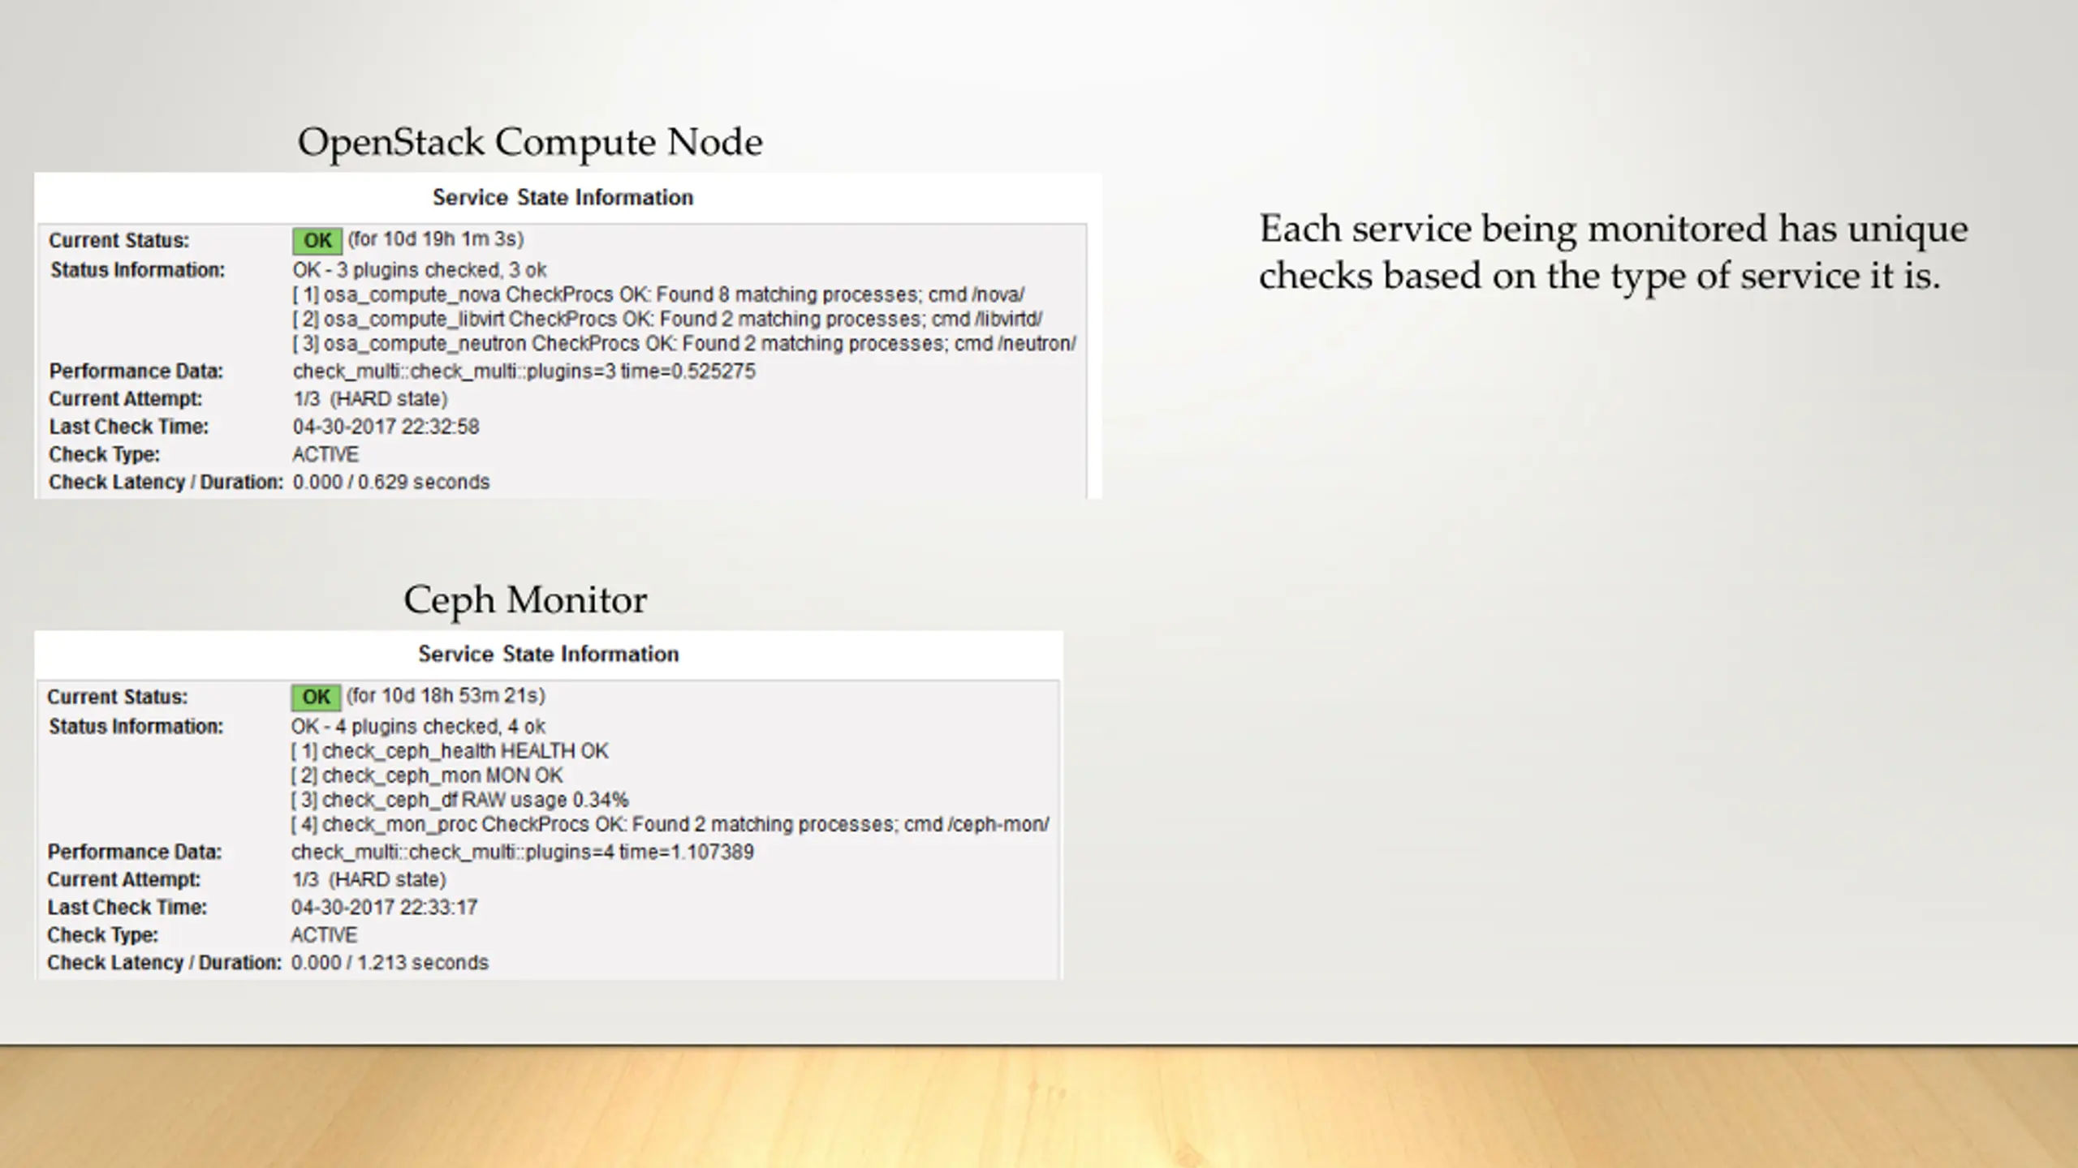This screenshot has height=1168, width=2078.
Task: Click the green OK badge beside '10d 18h 53m 21s'
Action: (316, 697)
